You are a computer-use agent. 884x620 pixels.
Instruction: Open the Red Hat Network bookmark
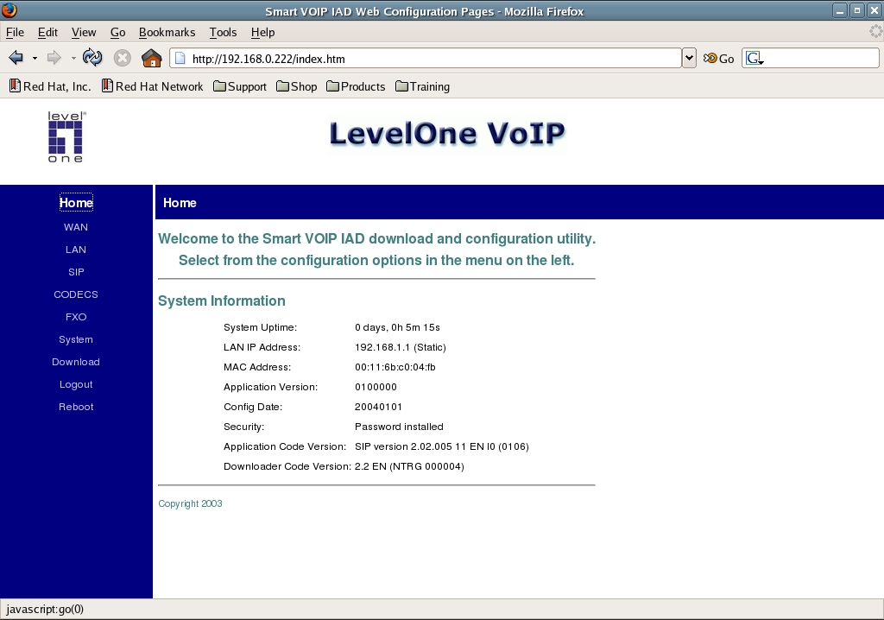(152, 86)
